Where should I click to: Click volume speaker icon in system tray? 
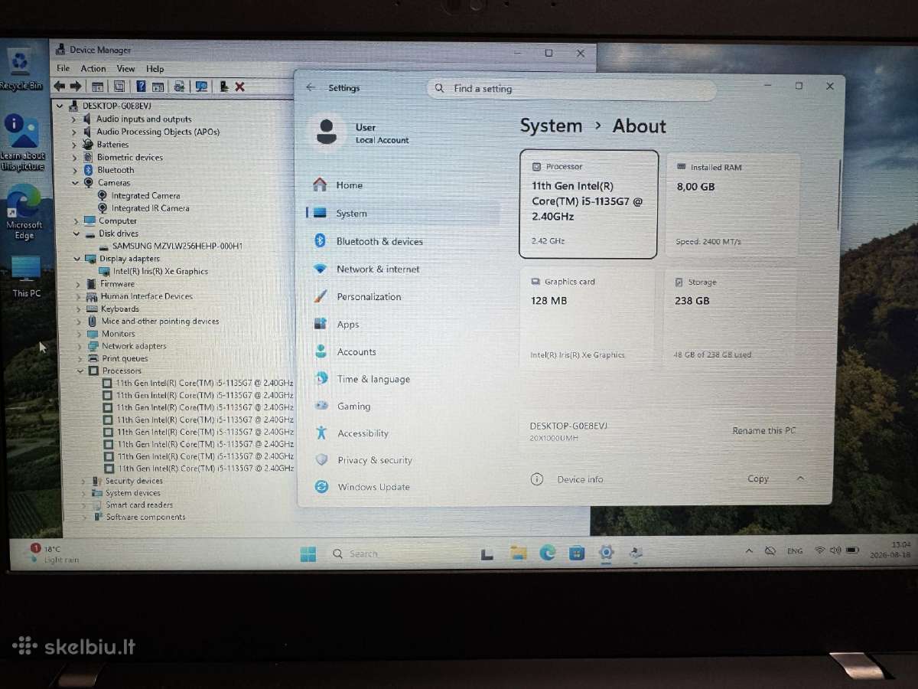pos(835,550)
